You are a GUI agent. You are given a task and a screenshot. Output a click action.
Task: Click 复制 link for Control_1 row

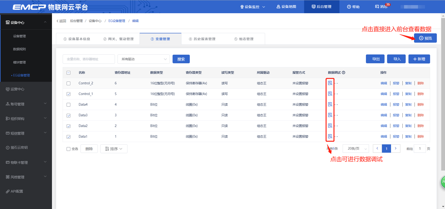click(408, 94)
